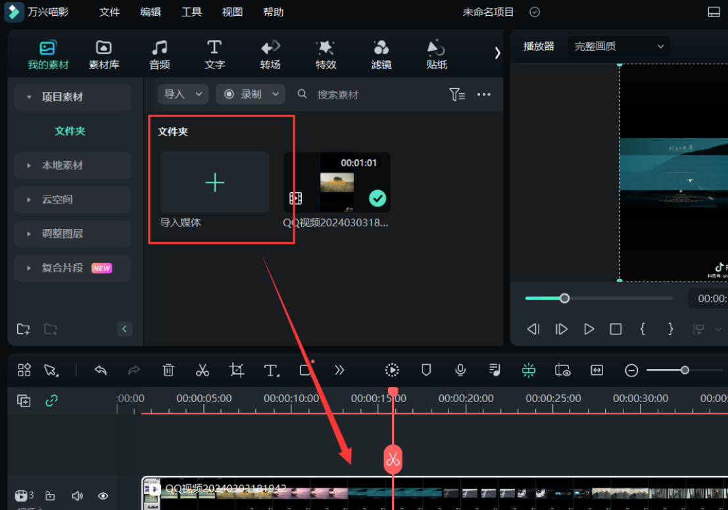Step forward one frame in player
This screenshot has width=728, height=510.
click(561, 329)
